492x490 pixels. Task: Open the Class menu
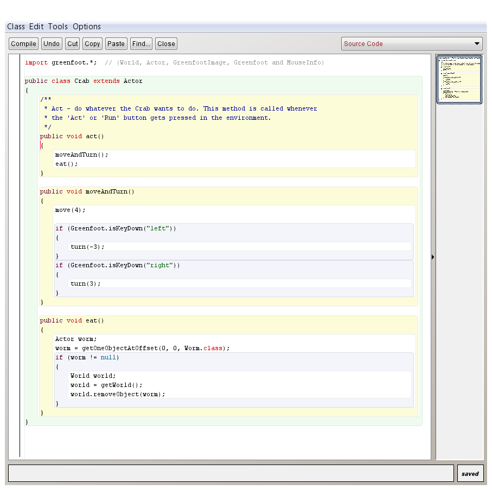point(16,27)
